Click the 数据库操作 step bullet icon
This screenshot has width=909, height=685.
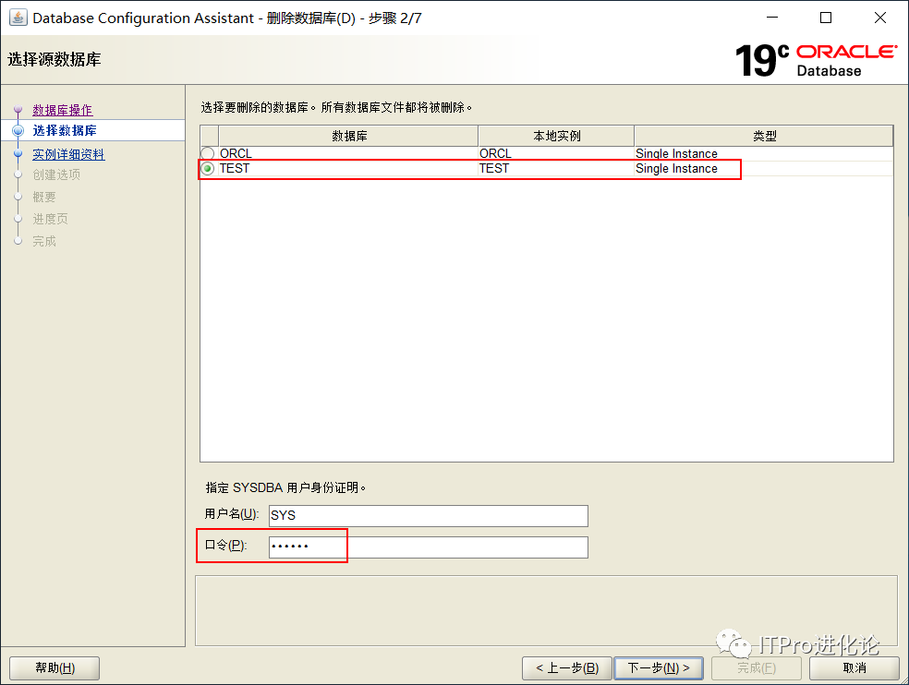coord(18,109)
